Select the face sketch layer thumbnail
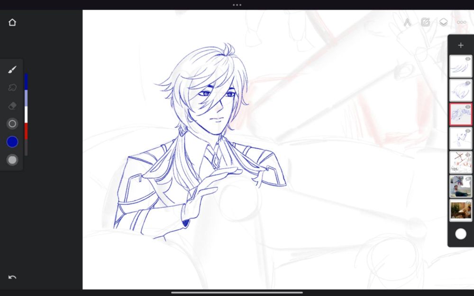The image size is (474, 296). 460,138
